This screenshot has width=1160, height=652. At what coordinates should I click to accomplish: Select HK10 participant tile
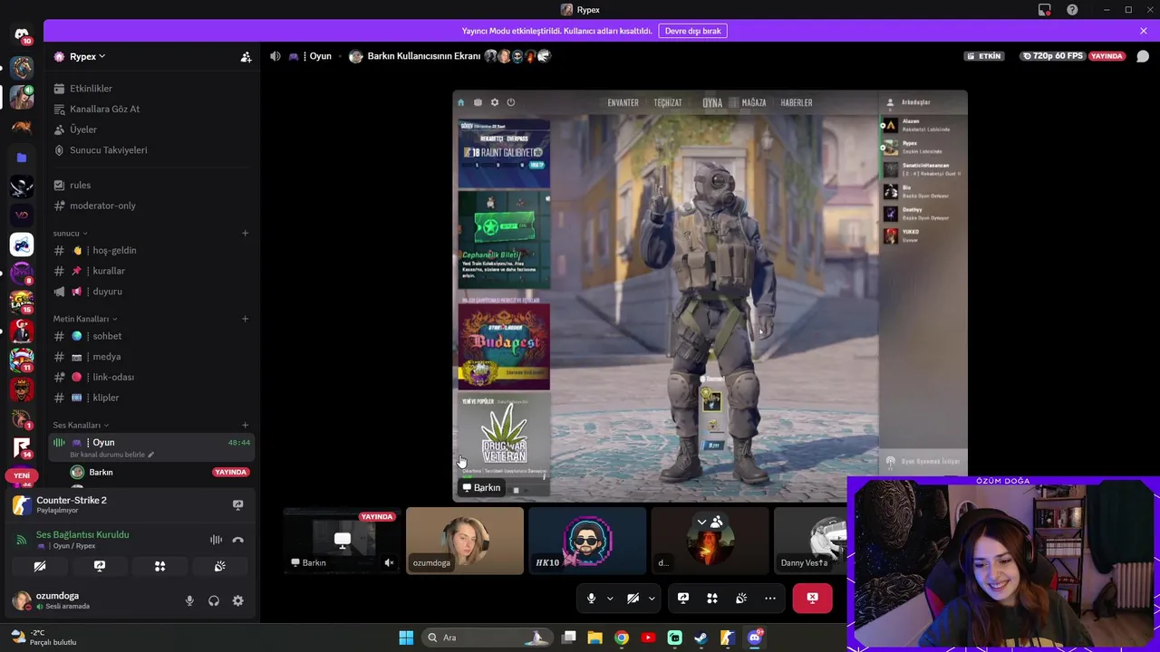[587, 541]
